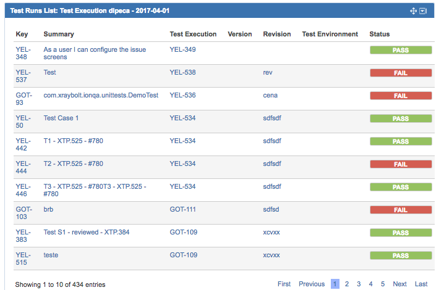Click FAIL status bar for YEL-537
The width and height of the screenshot is (444, 290).
tap(401, 73)
